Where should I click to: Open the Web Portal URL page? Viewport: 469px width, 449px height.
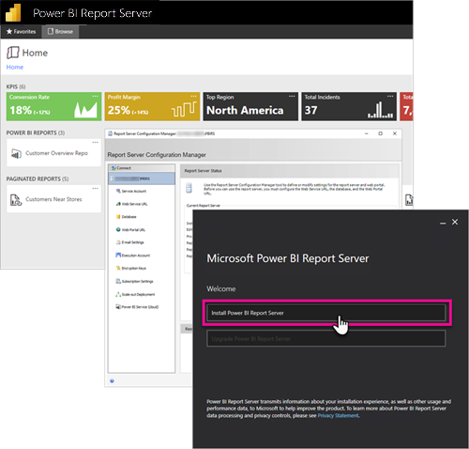[130, 229]
